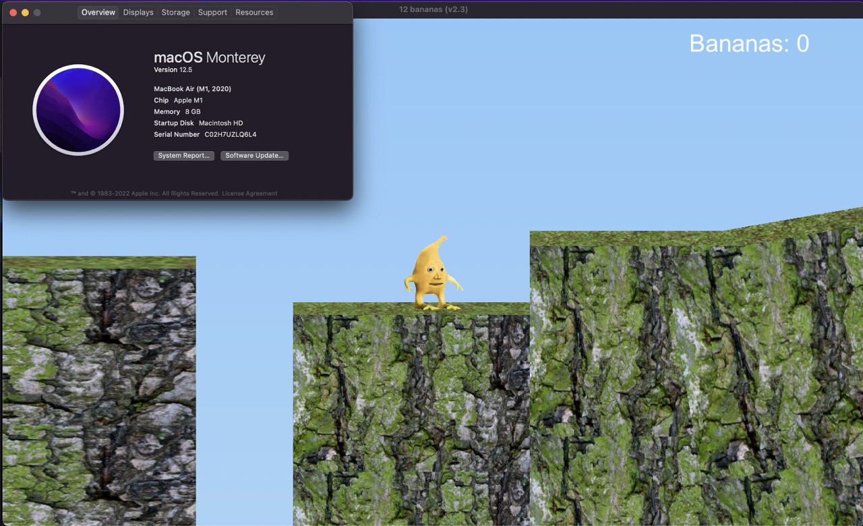Click the Bananas: 0 score counter
The image size is (863, 526).
748,43
